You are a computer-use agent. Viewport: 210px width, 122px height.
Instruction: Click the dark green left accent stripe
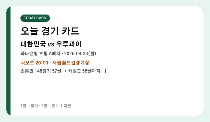[8, 61]
